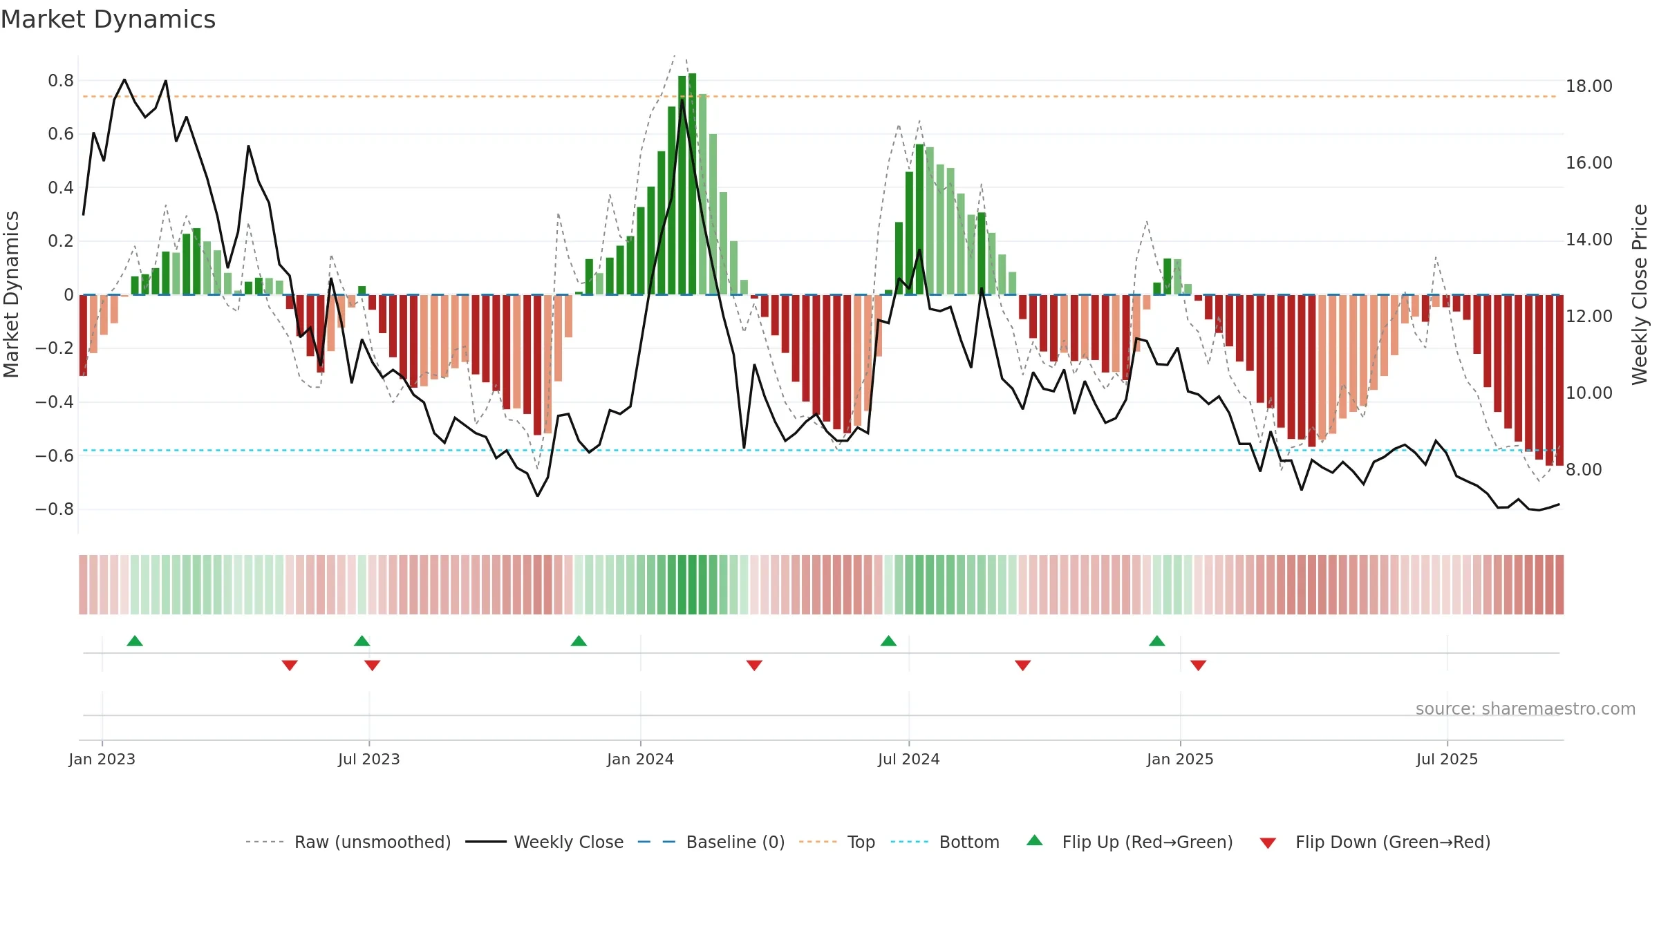Click the red flip-down marker right after Jan 2025

pos(1198,665)
